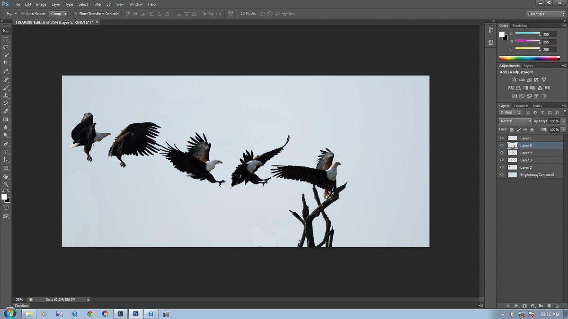Add a Curves adjustment from Adjustments panel
This screenshot has width=568, height=319.
529,80
